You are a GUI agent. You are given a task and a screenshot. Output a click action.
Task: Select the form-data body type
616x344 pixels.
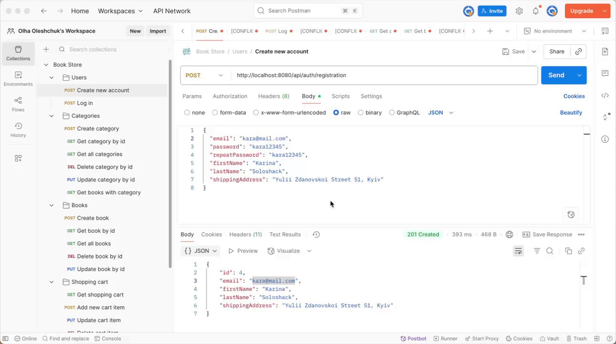click(215, 113)
